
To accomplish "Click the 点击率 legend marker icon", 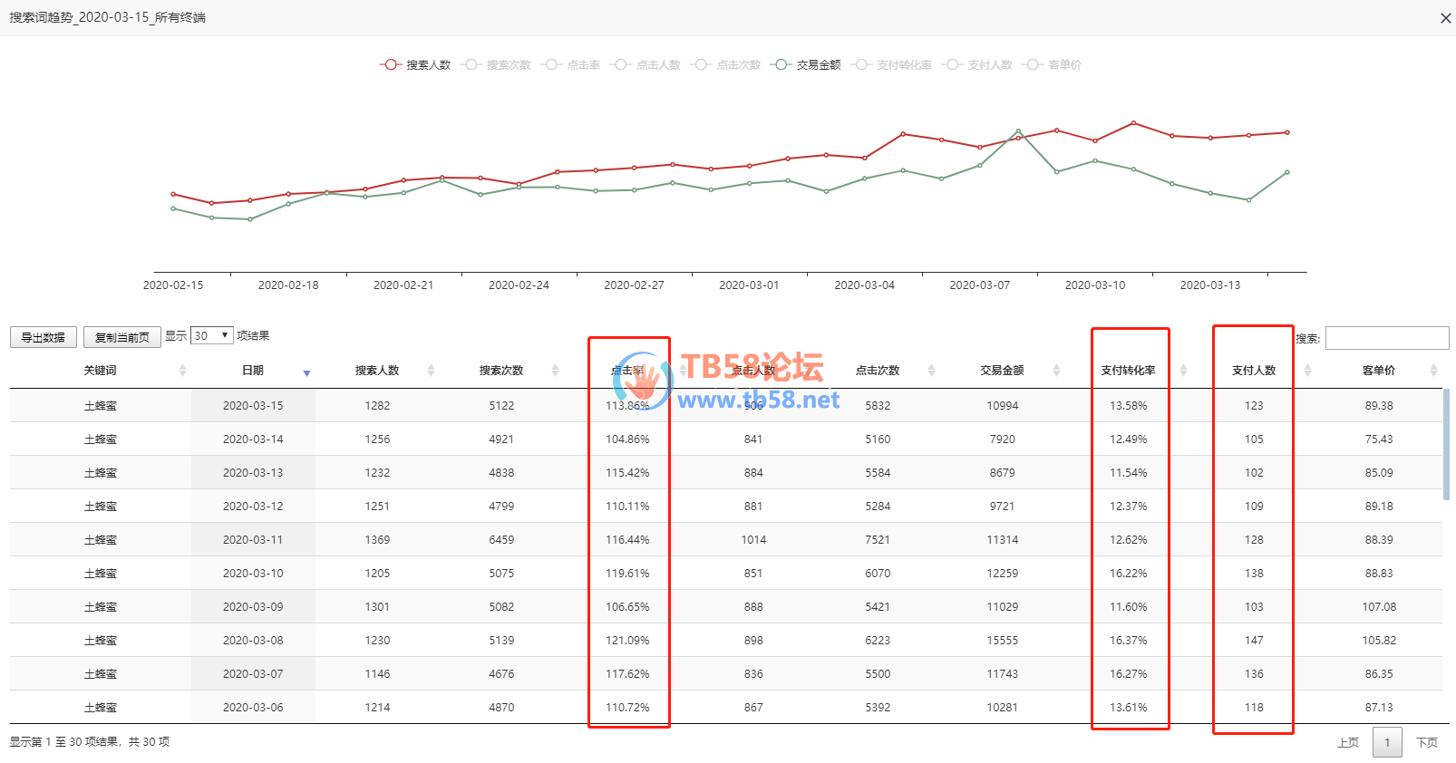I will click(551, 65).
